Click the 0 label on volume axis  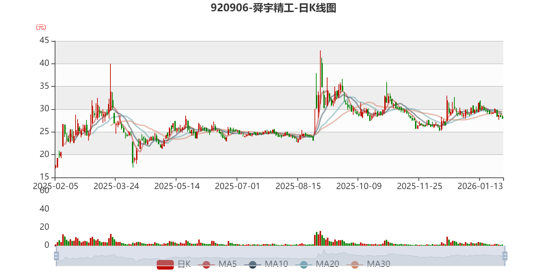click(47, 245)
